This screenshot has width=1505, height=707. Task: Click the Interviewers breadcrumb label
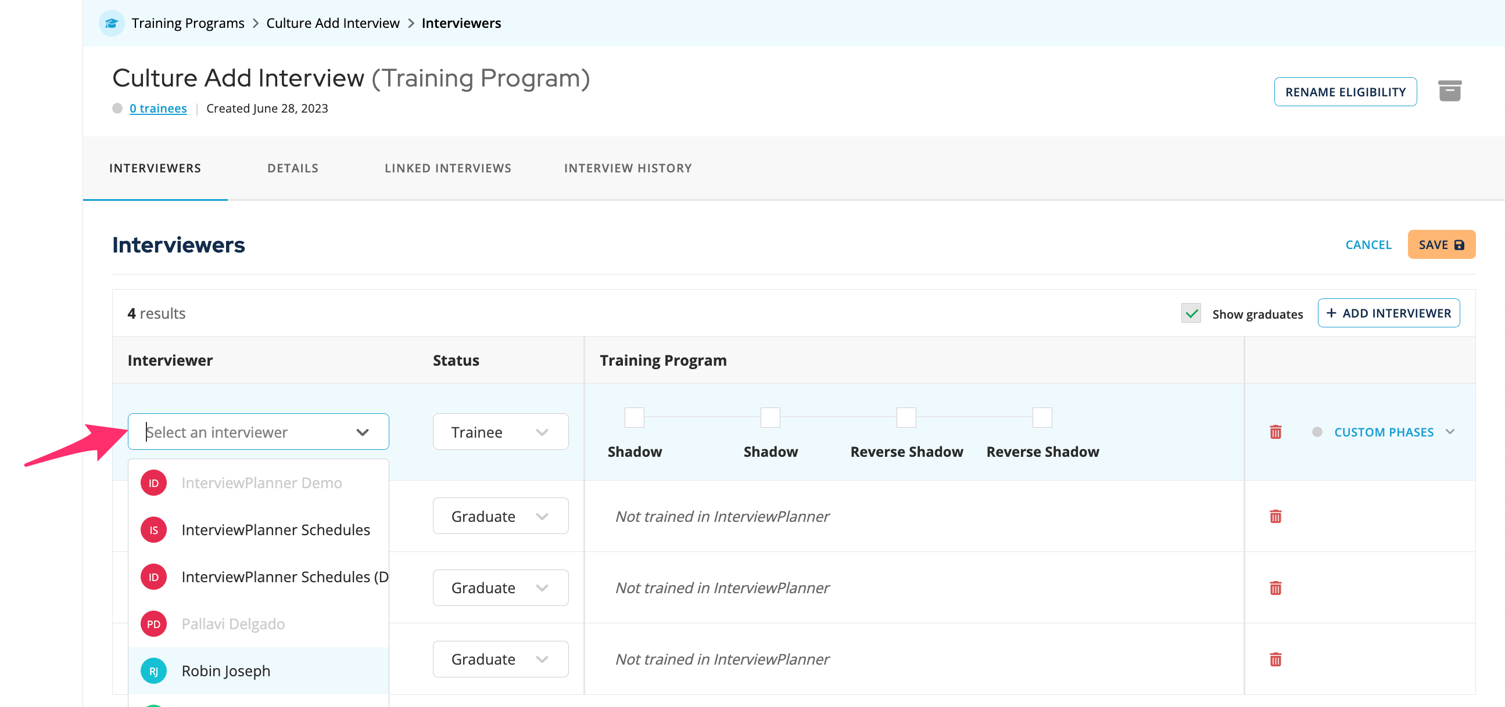point(461,23)
